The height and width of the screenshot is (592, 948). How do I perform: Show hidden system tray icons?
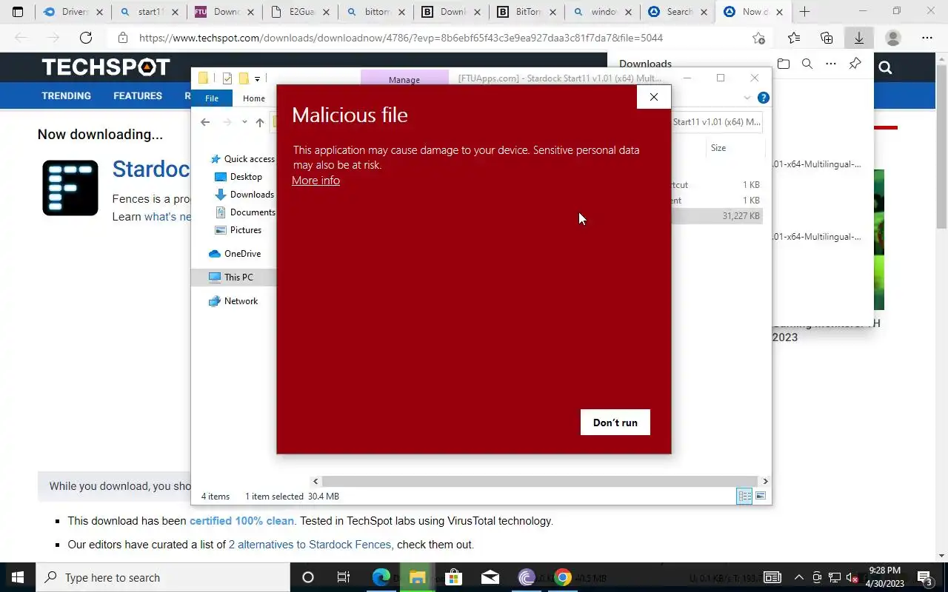[x=799, y=577]
